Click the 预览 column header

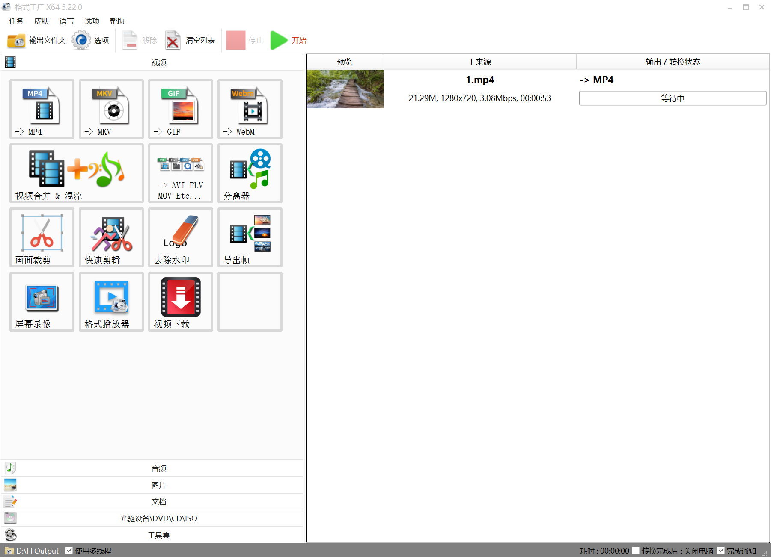[x=345, y=62]
